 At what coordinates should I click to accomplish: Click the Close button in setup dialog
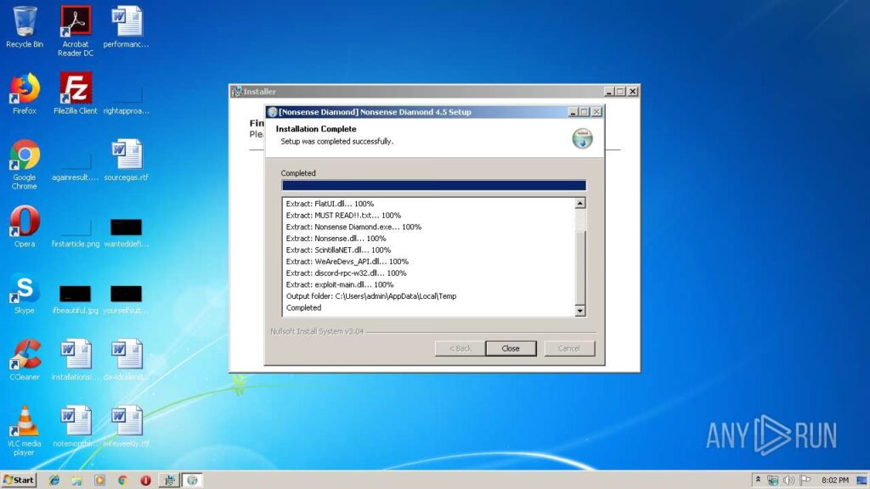(x=511, y=348)
